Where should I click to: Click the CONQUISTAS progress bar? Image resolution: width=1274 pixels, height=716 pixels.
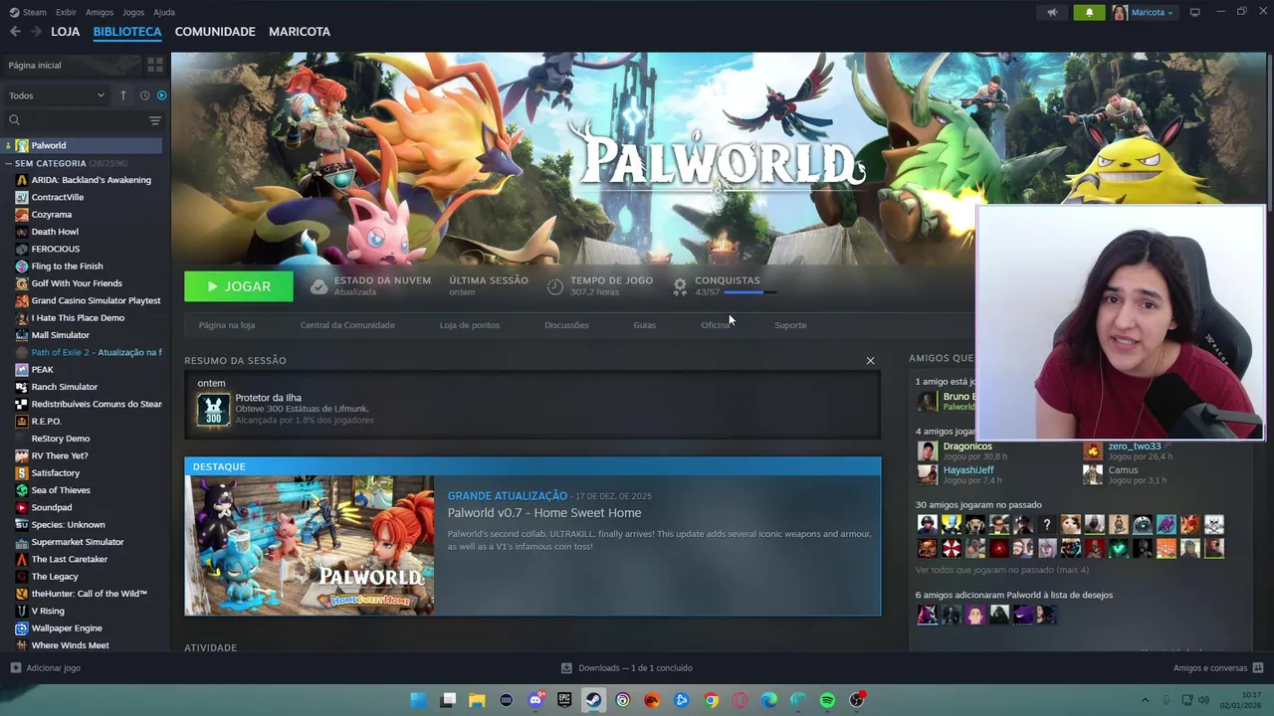(x=750, y=292)
